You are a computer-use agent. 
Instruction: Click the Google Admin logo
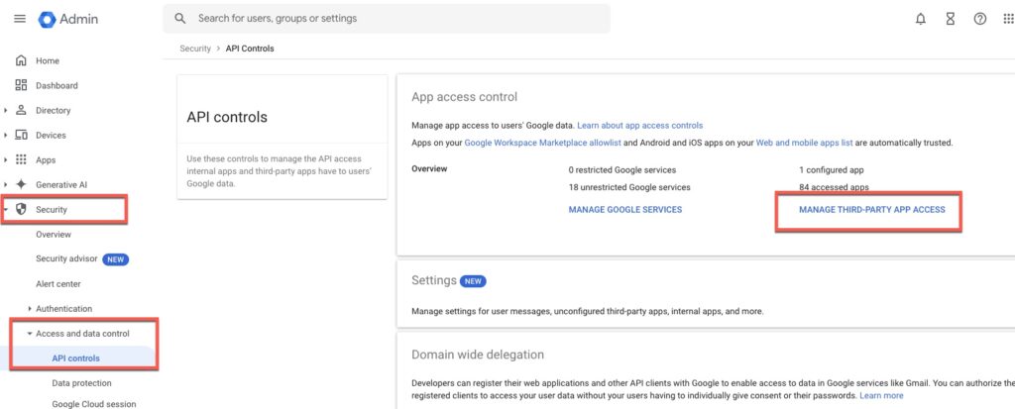click(68, 20)
